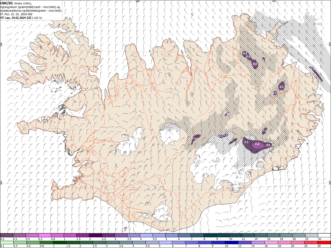The image size is (331, 248).
Task: Select the magenta 1.5 snow-scale swatch
Action: click(x=83, y=235)
